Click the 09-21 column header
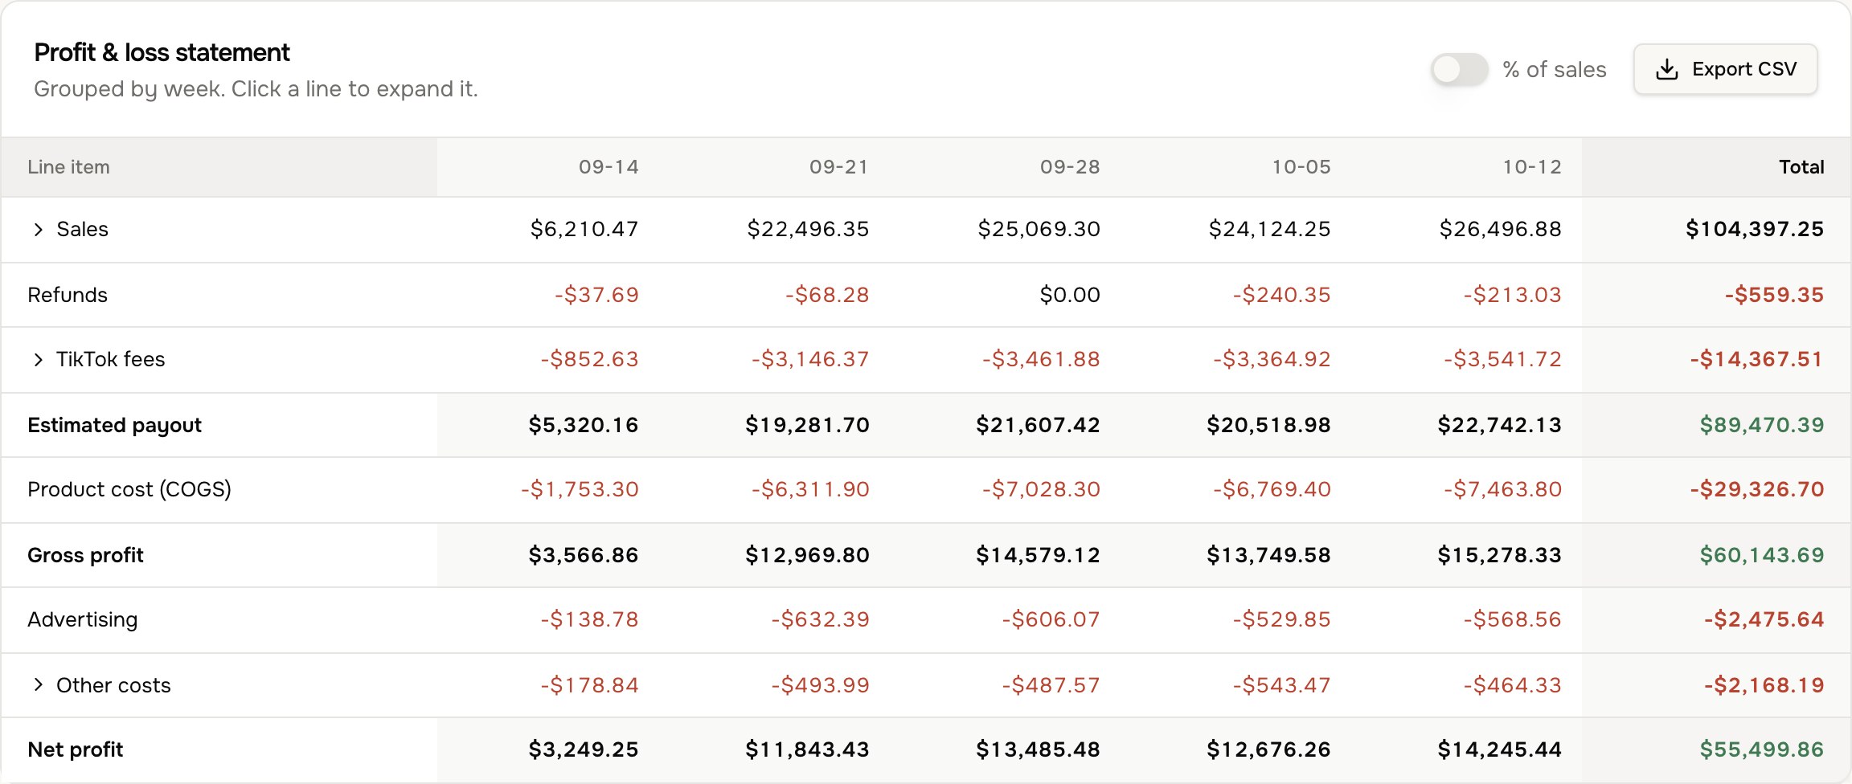Image resolution: width=1852 pixels, height=784 pixels. [x=839, y=167]
